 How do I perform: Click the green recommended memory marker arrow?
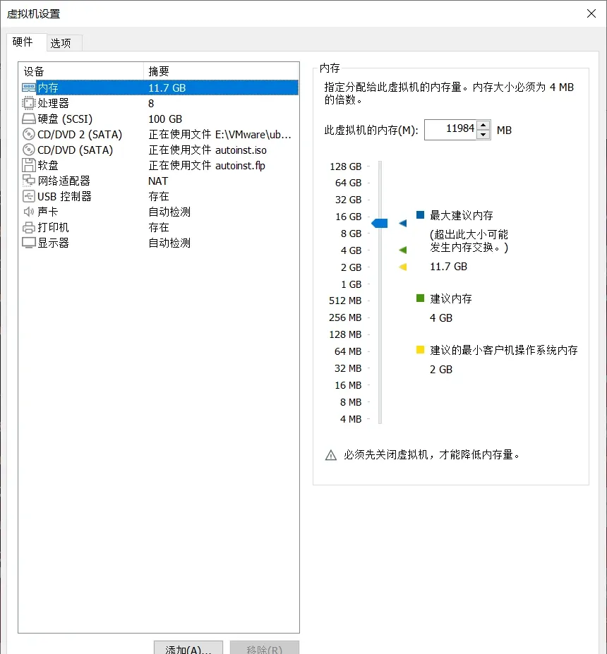tap(402, 250)
